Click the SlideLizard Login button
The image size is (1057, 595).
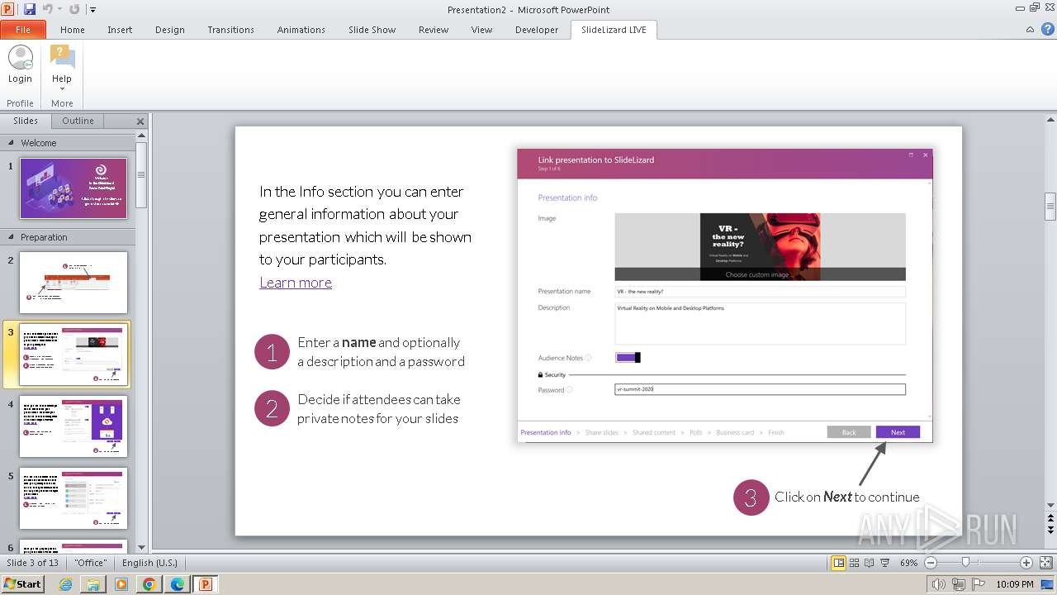20,64
